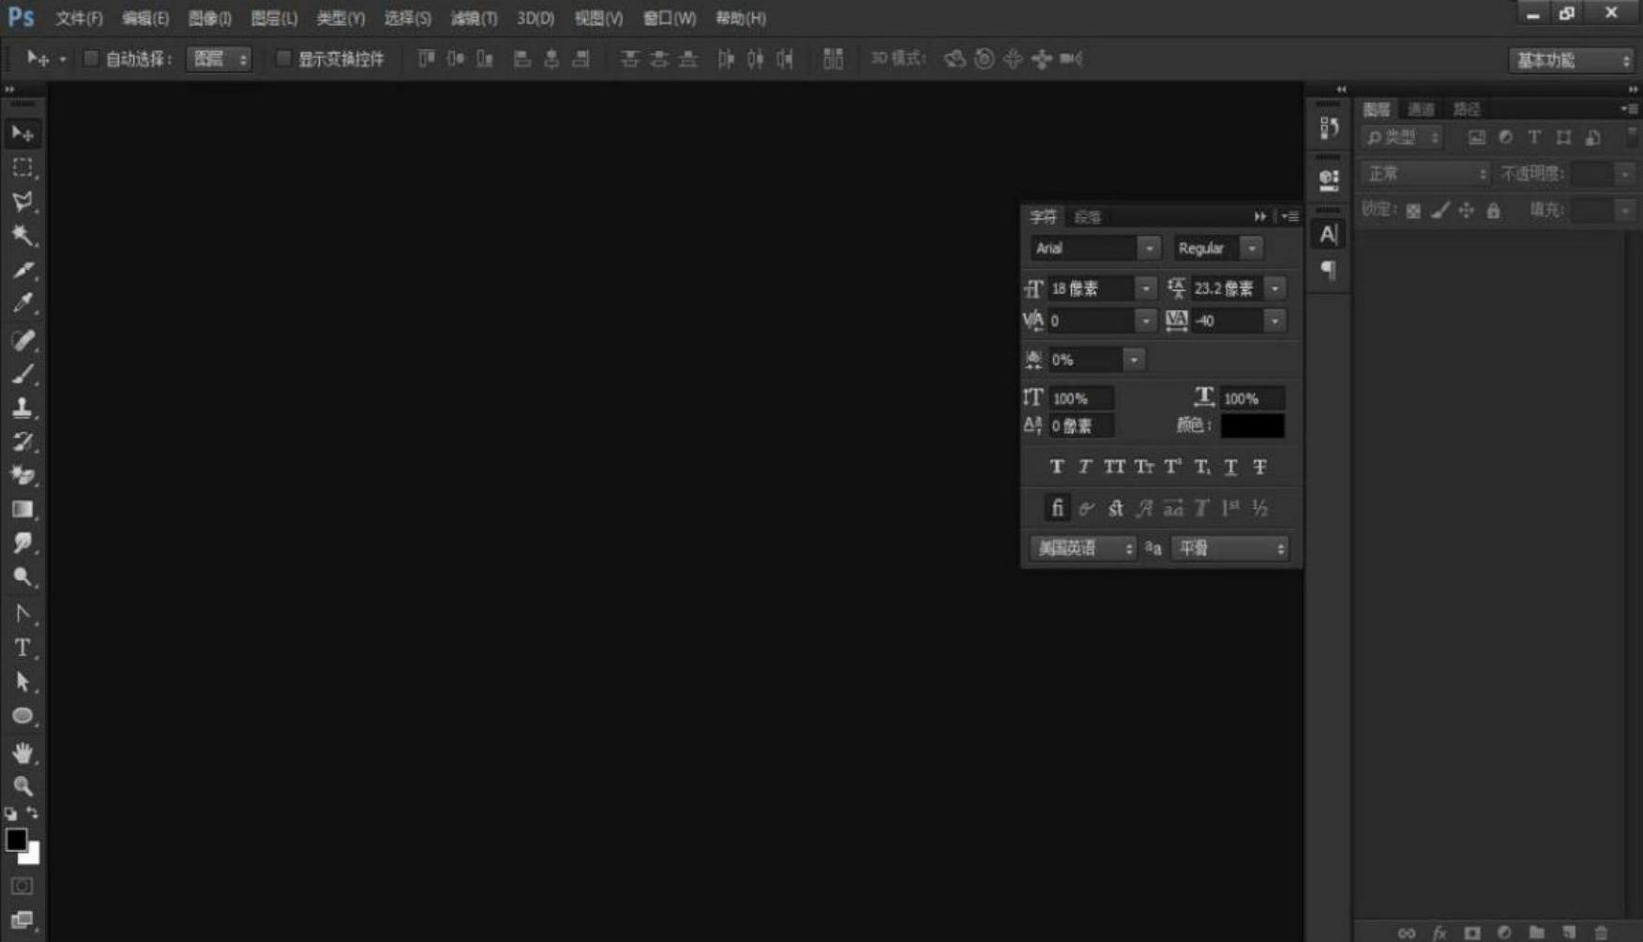The height and width of the screenshot is (942, 1643).
Task: Select the Rectangular Marquee tool
Action: [23, 168]
